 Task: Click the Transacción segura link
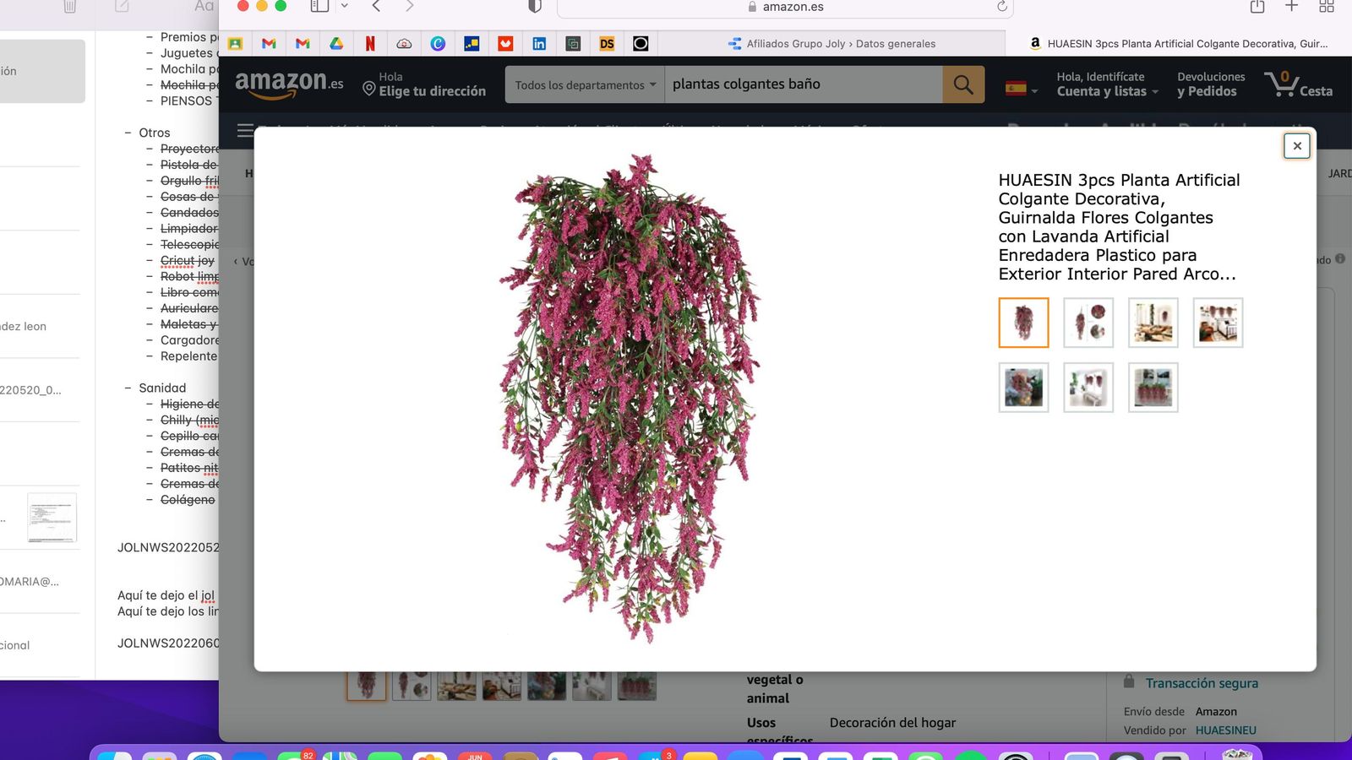coord(1200,682)
